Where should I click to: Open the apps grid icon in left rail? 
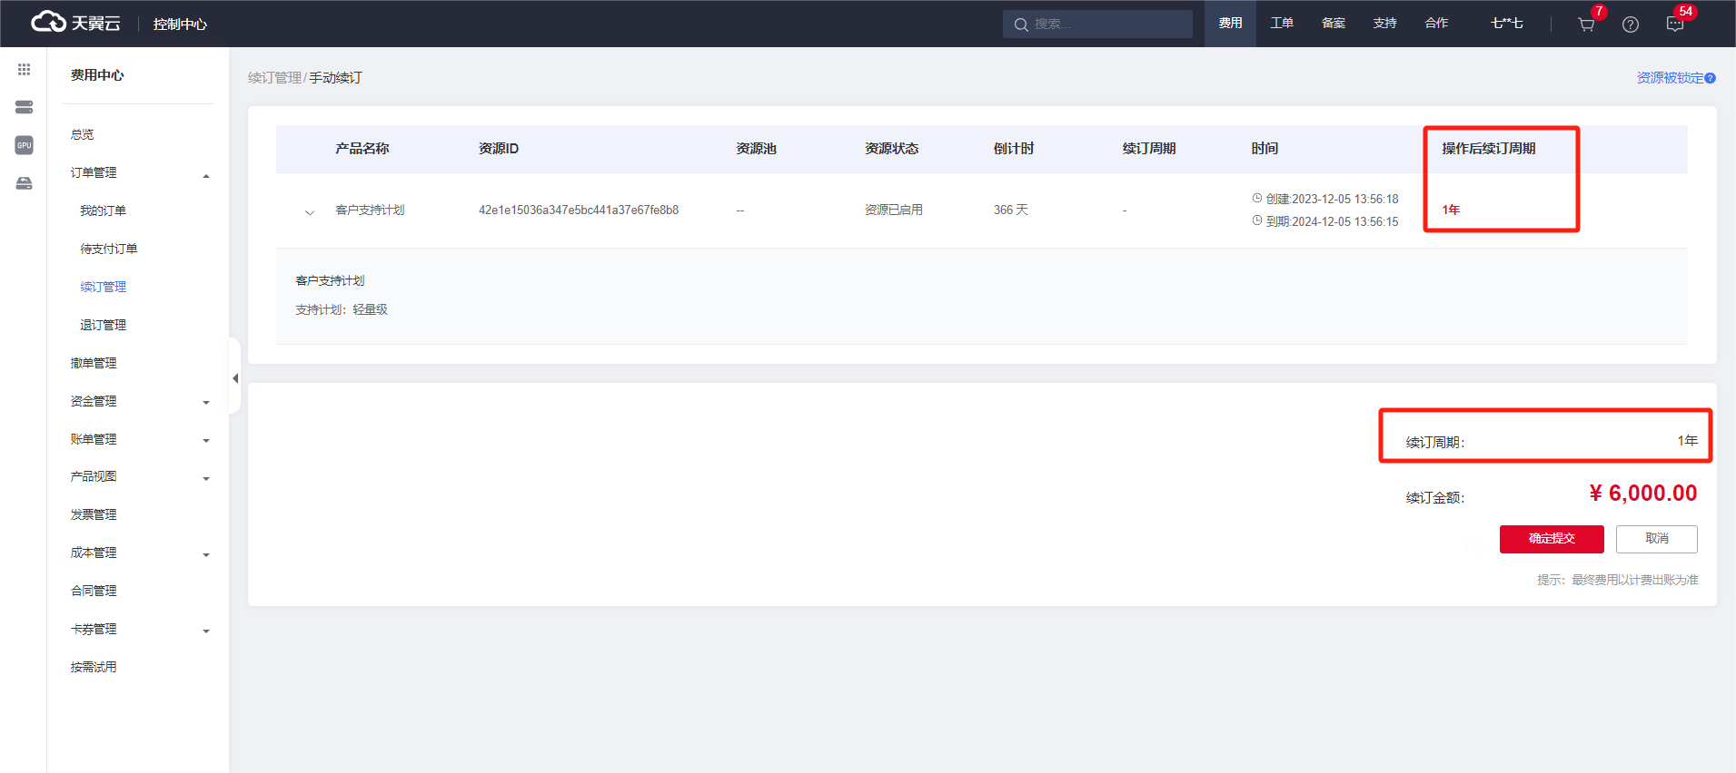(x=24, y=70)
